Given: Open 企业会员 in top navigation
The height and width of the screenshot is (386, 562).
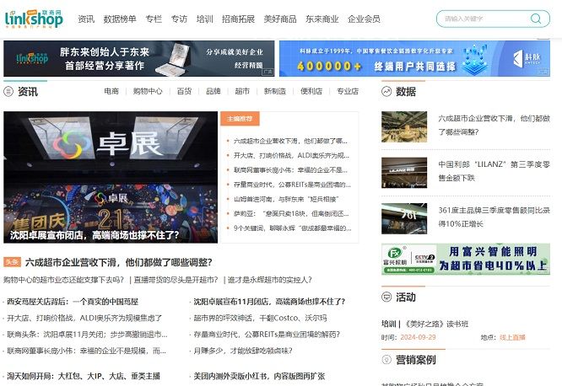Looking at the screenshot, I should click(x=364, y=19).
